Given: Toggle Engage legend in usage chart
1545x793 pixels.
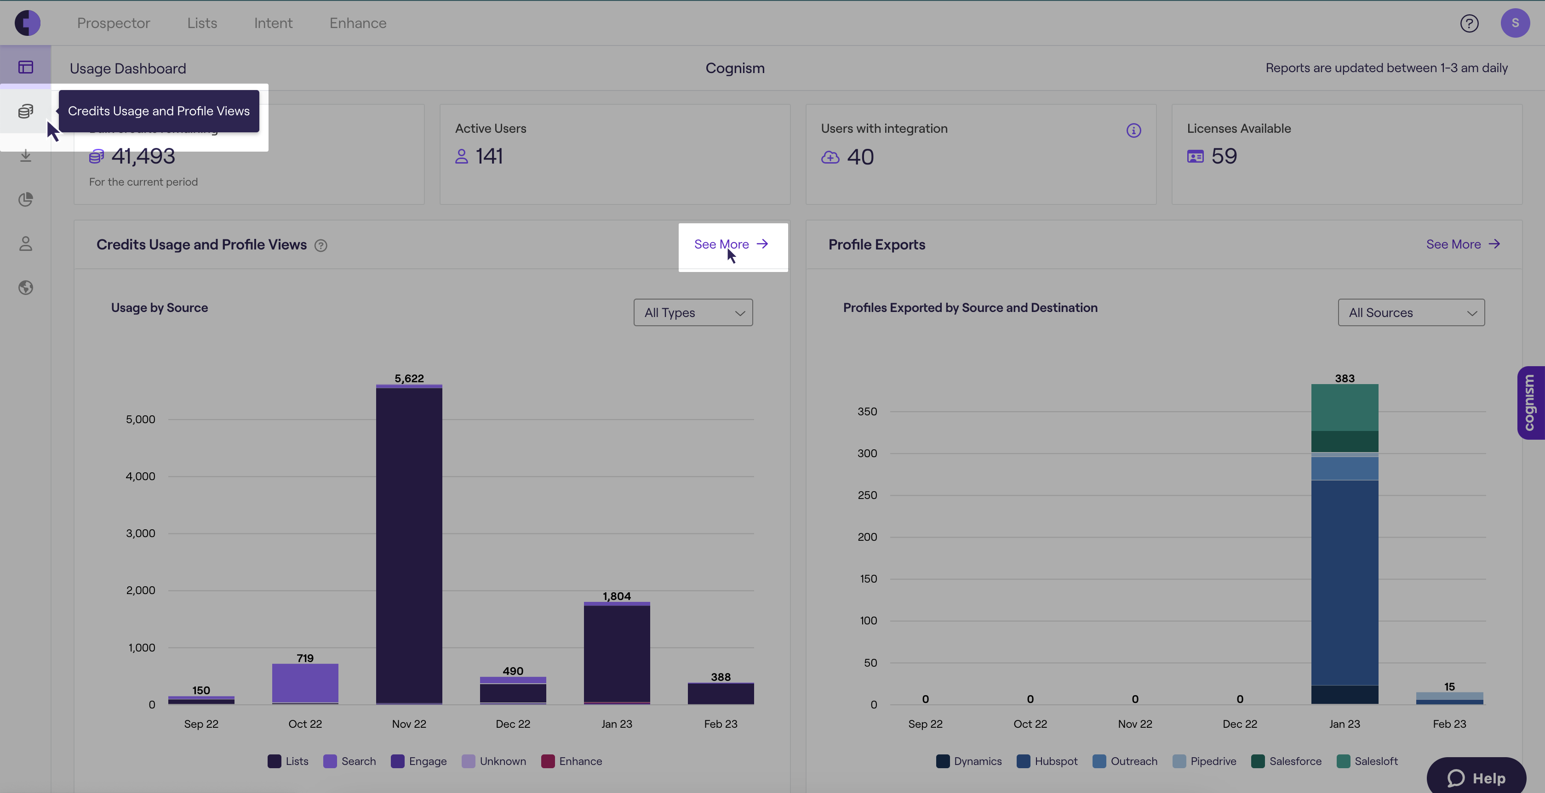Looking at the screenshot, I should pyautogui.click(x=418, y=761).
